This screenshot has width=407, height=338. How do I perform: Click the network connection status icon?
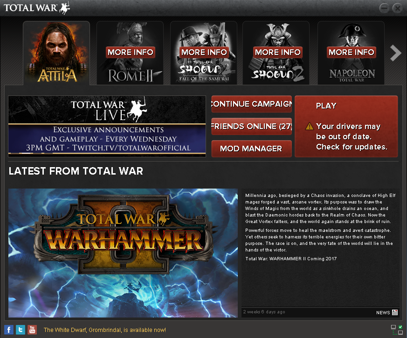click(397, 330)
